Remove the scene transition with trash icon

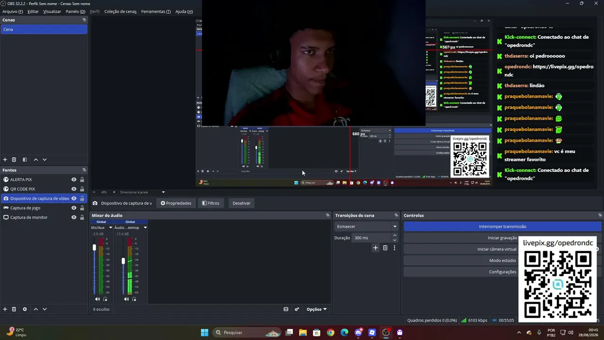tap(385, 248)
